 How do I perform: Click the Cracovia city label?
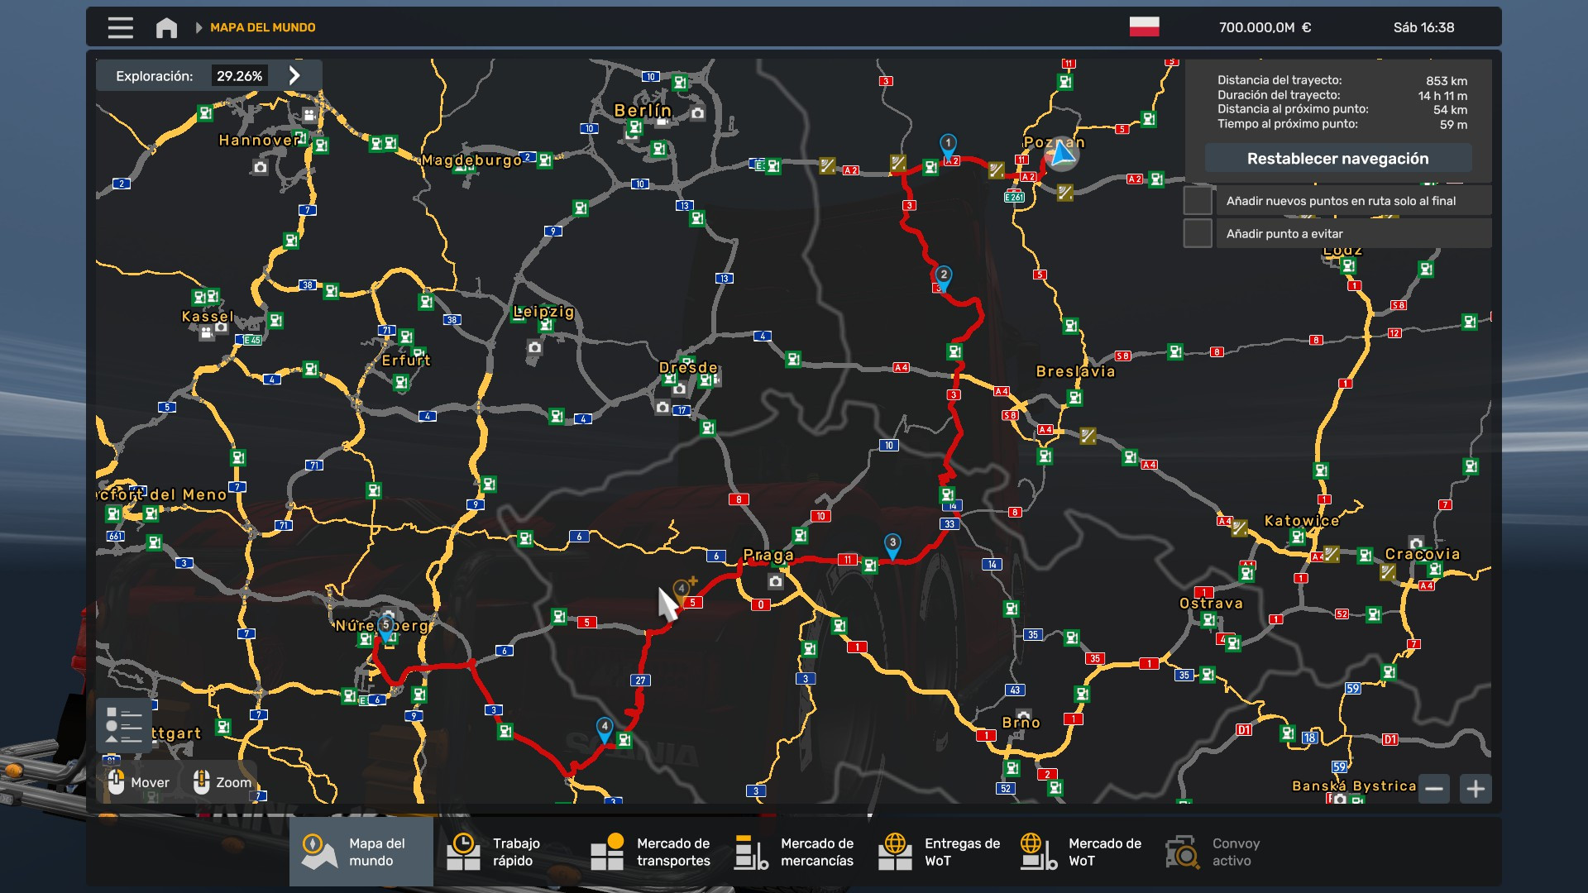click(x=1423, y=553)
